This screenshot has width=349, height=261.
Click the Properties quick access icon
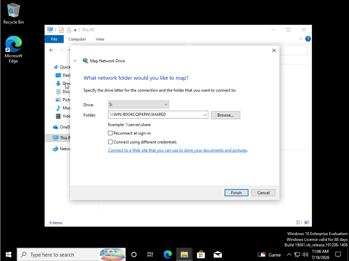point(61,30)
